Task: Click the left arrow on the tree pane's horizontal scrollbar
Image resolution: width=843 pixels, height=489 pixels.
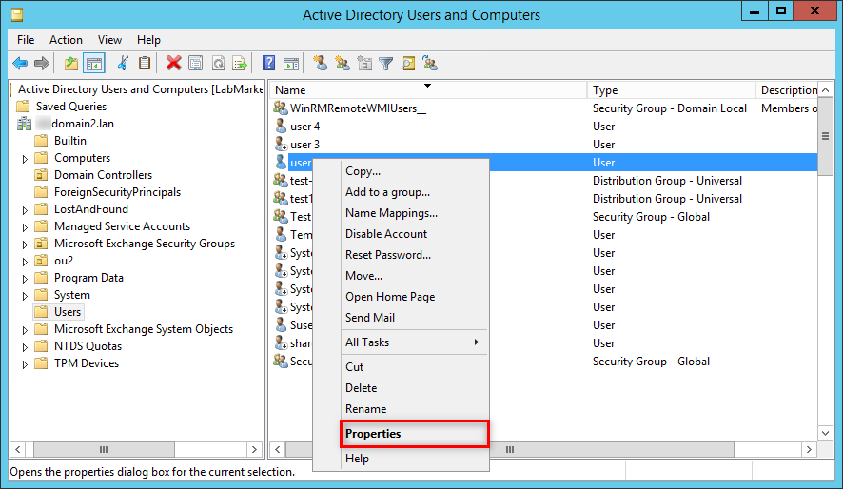Action: click(x=18, y=449)
